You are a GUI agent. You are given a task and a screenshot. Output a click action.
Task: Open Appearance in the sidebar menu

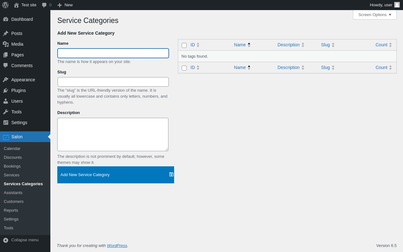[x=23, y=80]
